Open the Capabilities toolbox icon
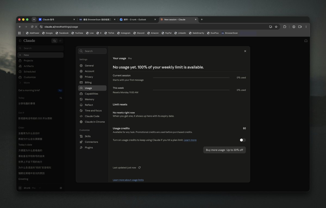 pos(81,94)
